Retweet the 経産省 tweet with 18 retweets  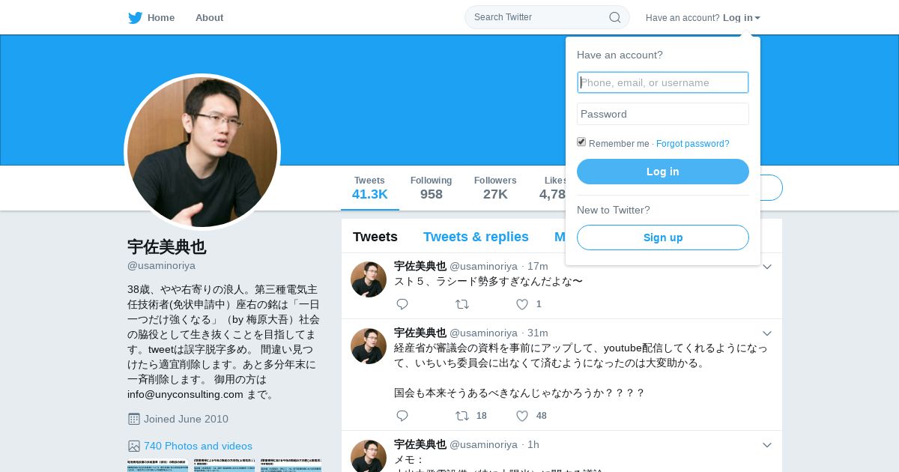click(462, 416)
